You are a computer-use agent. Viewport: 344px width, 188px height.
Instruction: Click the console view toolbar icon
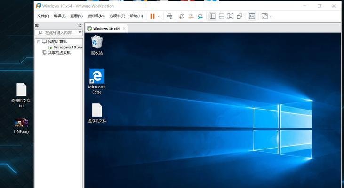click(252, 16)
